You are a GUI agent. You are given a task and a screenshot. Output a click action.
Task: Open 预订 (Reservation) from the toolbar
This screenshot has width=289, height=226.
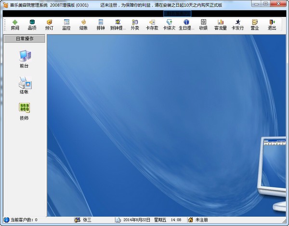(49, 25)
